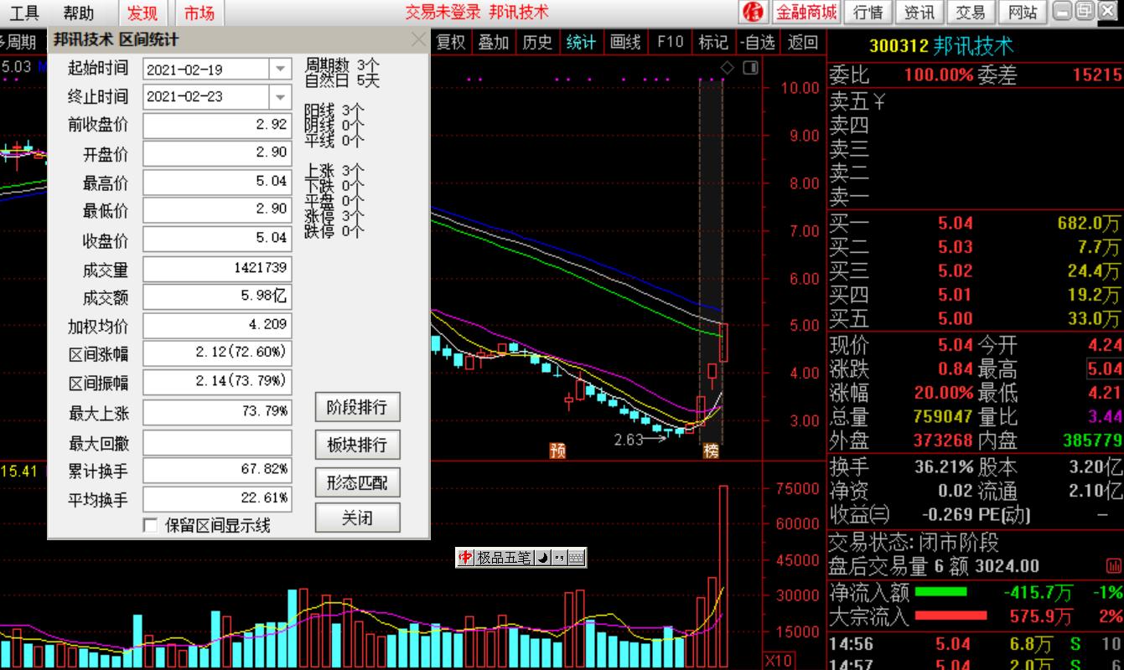This screenshot has width=1124, height=670.
Task: Minimize the main trading window
Action: pyautogui.click(x=1063, y=12)
